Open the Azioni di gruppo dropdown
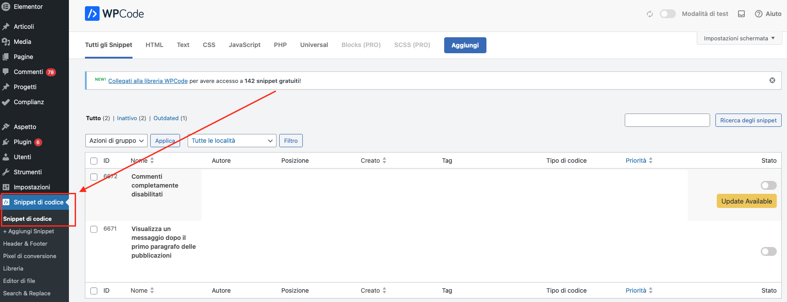Screen dimensions: 787x302 point(116,141)
